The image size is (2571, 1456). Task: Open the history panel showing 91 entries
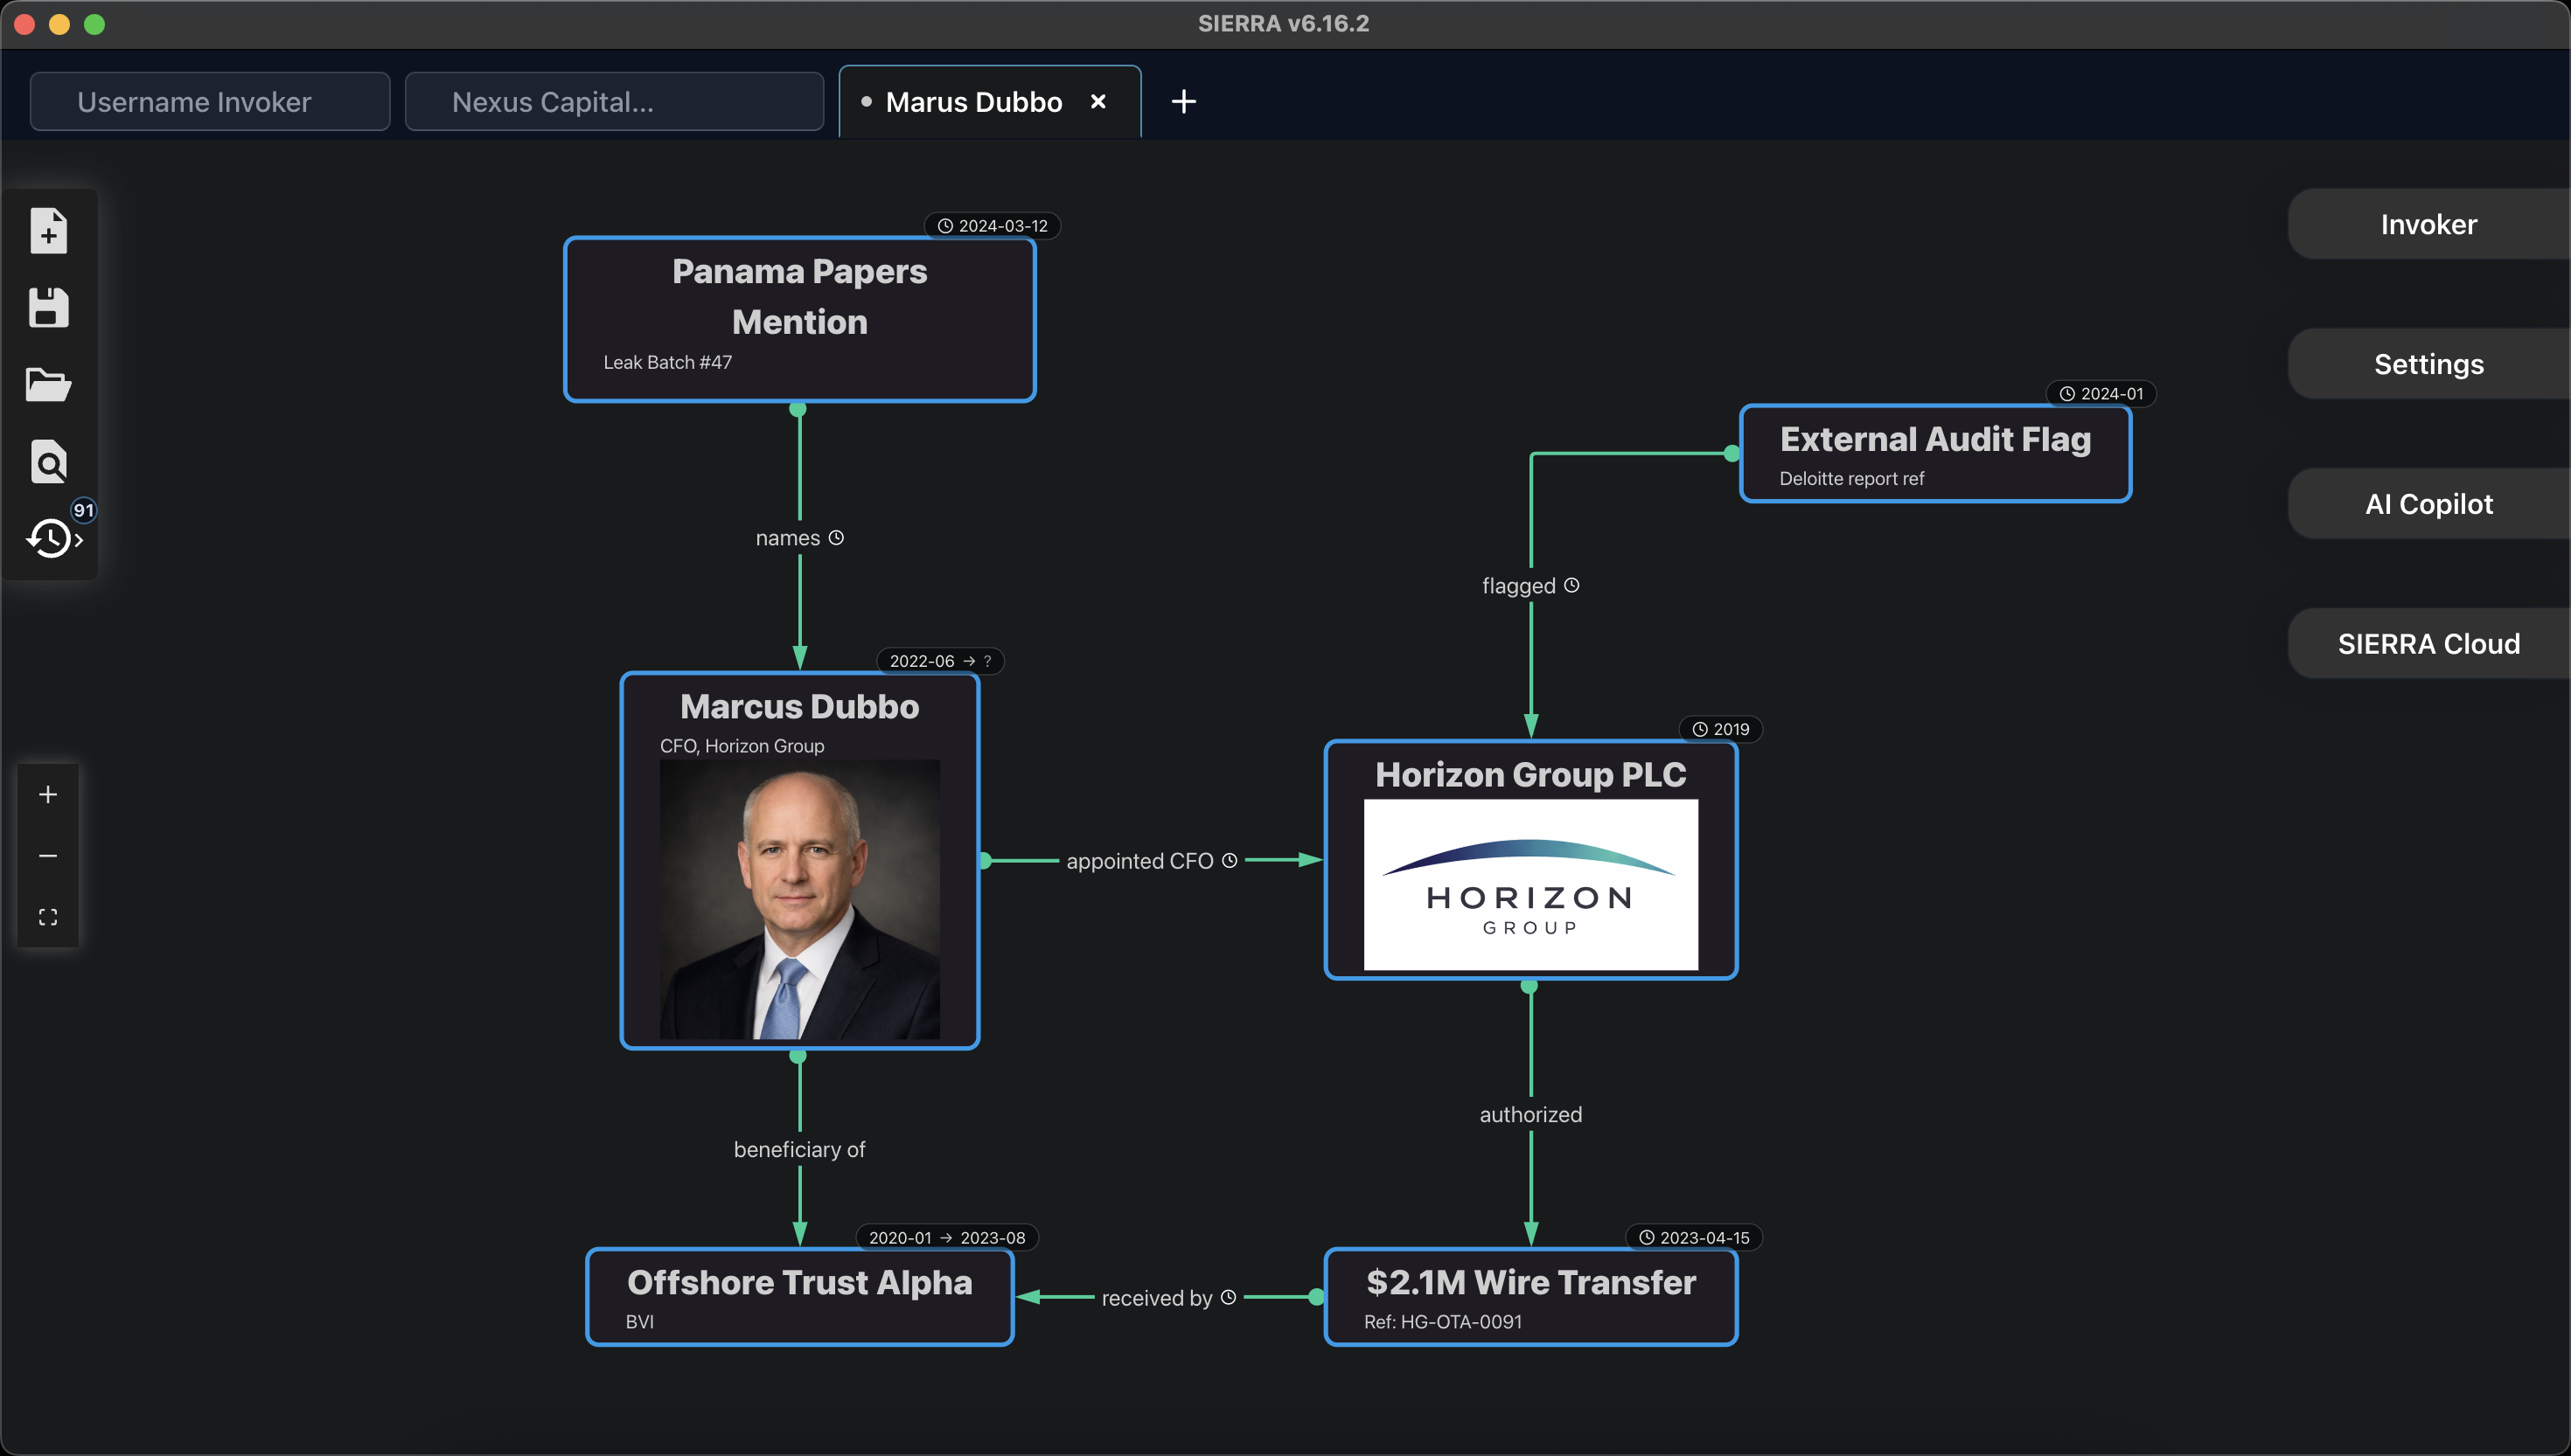46,538
